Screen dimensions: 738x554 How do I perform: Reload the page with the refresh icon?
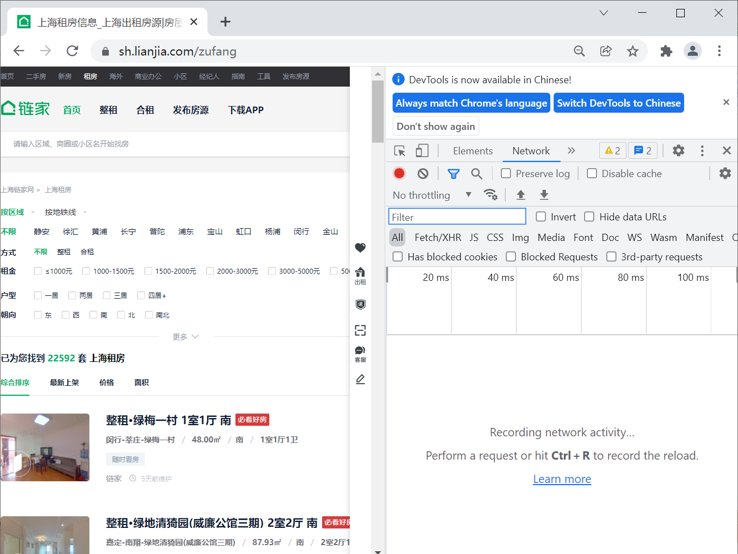coord(72,51)
